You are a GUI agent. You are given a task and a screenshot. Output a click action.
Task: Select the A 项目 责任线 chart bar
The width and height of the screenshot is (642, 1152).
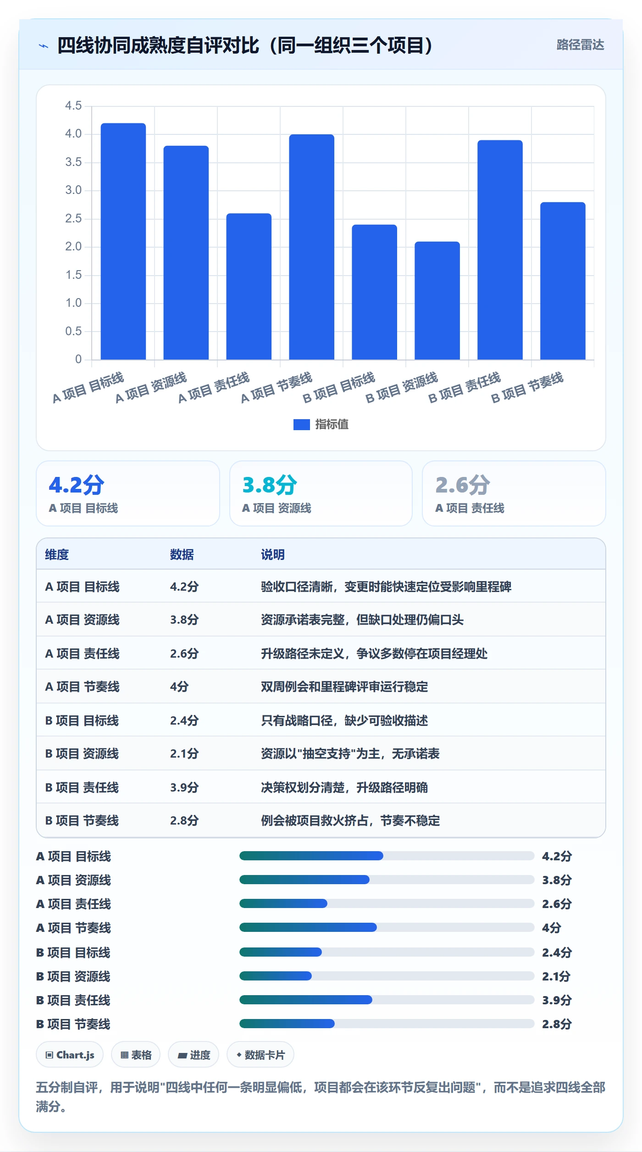(x=249, y=286)
